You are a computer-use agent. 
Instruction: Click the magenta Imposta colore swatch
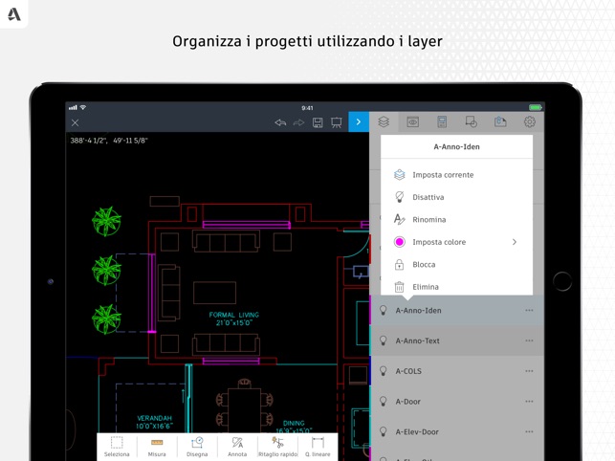point(399,242)
